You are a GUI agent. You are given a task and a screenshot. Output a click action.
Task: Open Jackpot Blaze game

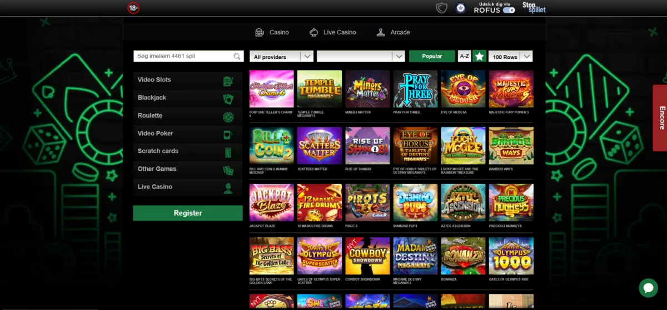pos(272,203)
